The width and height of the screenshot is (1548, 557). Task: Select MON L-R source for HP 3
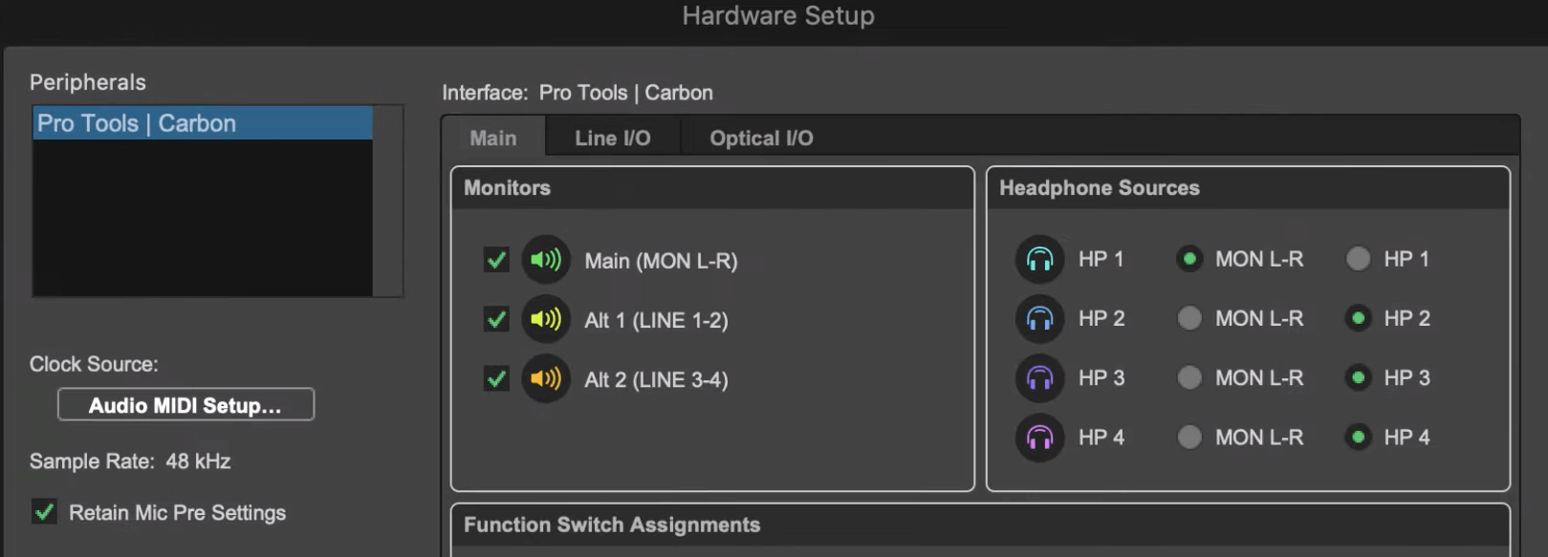coord(1189,377)
